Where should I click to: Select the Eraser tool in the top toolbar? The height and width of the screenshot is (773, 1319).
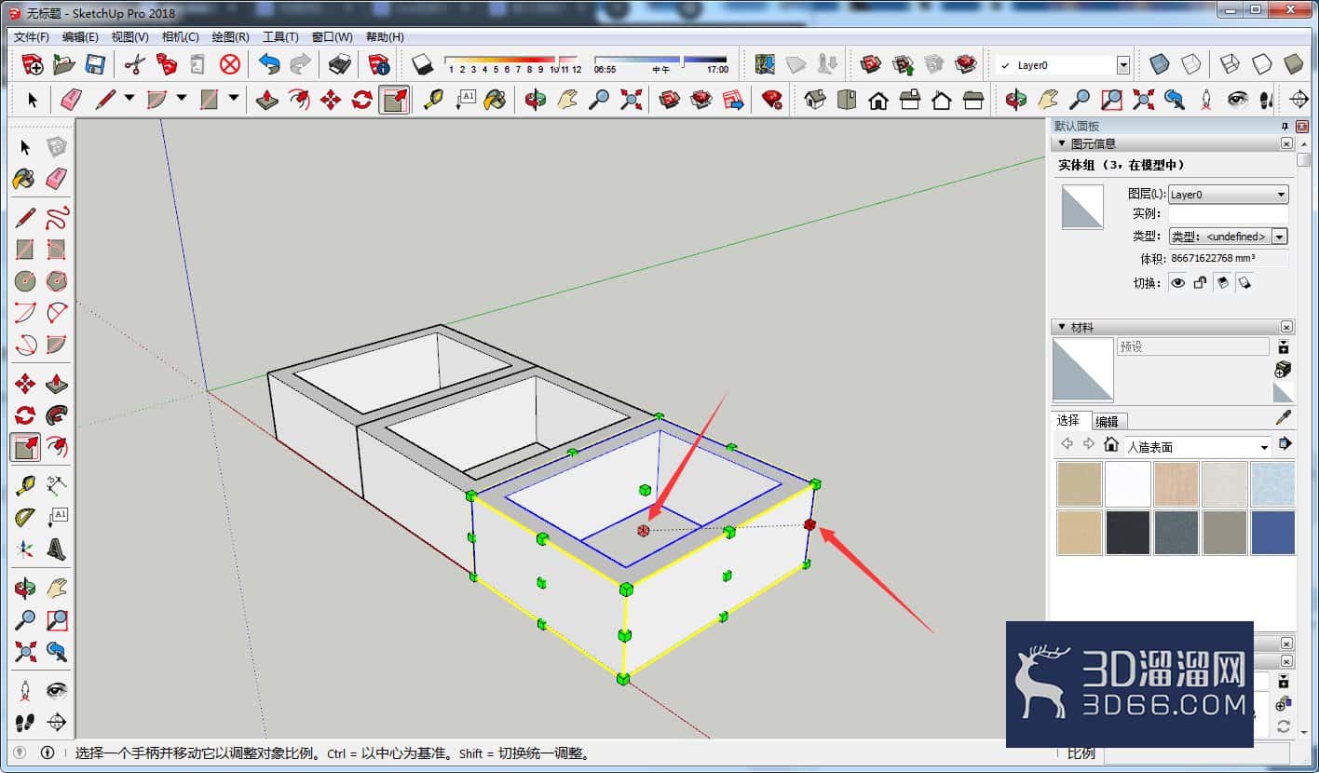(x=70, y=100)
